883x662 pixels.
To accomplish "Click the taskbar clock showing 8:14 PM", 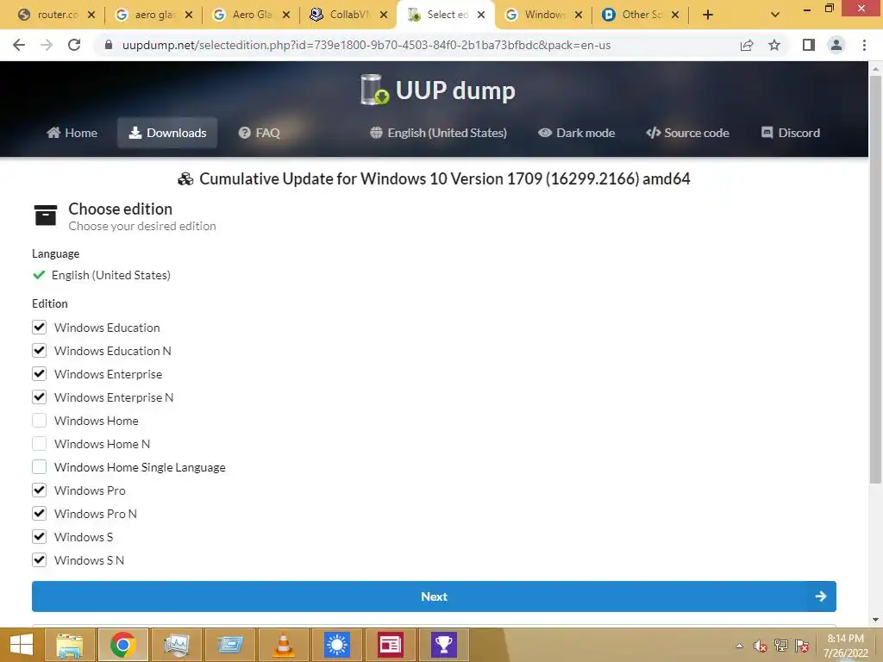I will [845, 646].
